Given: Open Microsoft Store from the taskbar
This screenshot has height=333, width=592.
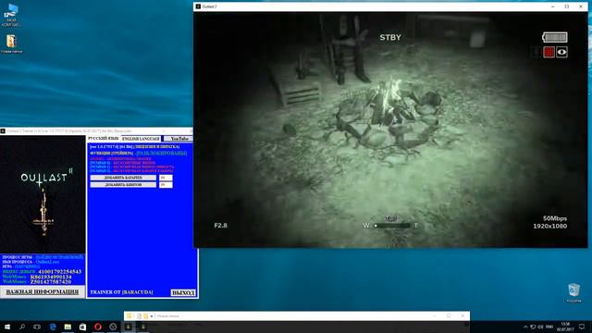Looking at the screenshot, I should click(82, 327).
